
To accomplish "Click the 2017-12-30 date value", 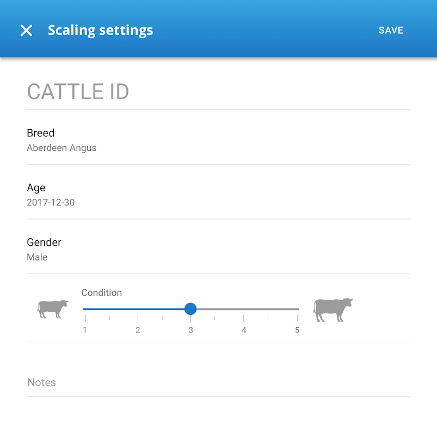I will pyautogui.click(x=51, y=203).
